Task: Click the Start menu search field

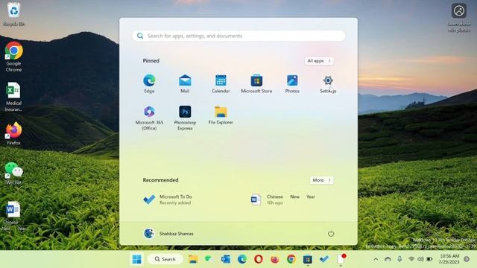Action: (x=238, y=36)
